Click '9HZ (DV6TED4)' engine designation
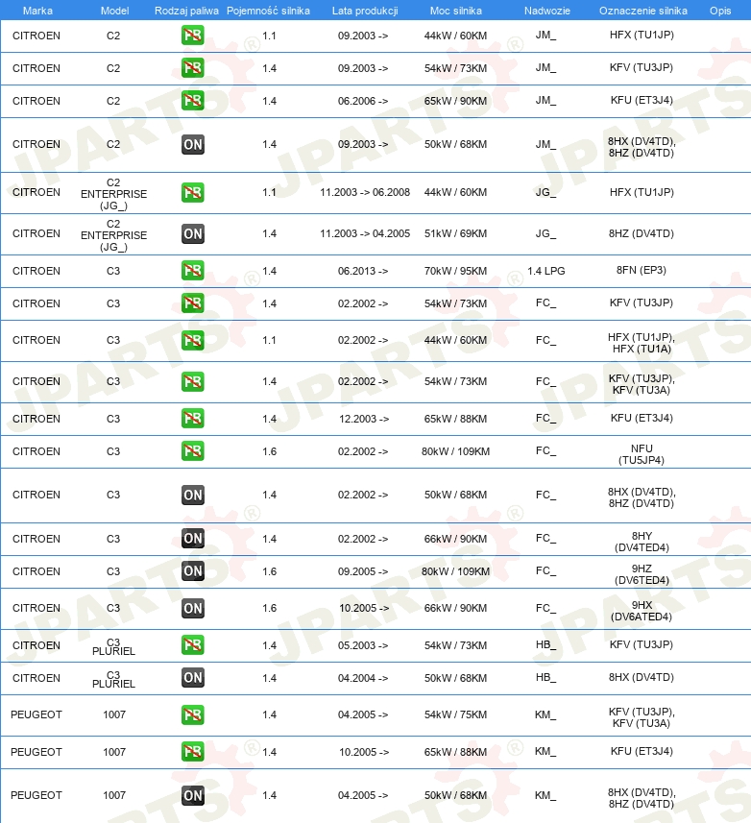 [642, 574]
